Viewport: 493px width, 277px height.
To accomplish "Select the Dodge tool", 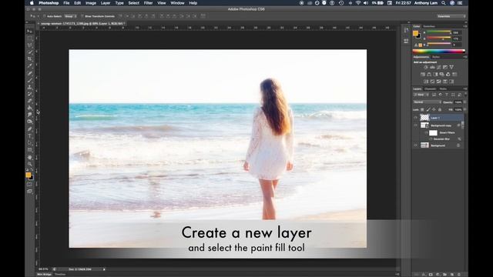I will coord(29,122).
